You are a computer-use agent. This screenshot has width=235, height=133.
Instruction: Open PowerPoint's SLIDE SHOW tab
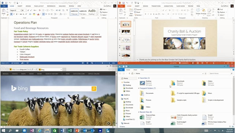click(x=180, y=6)
